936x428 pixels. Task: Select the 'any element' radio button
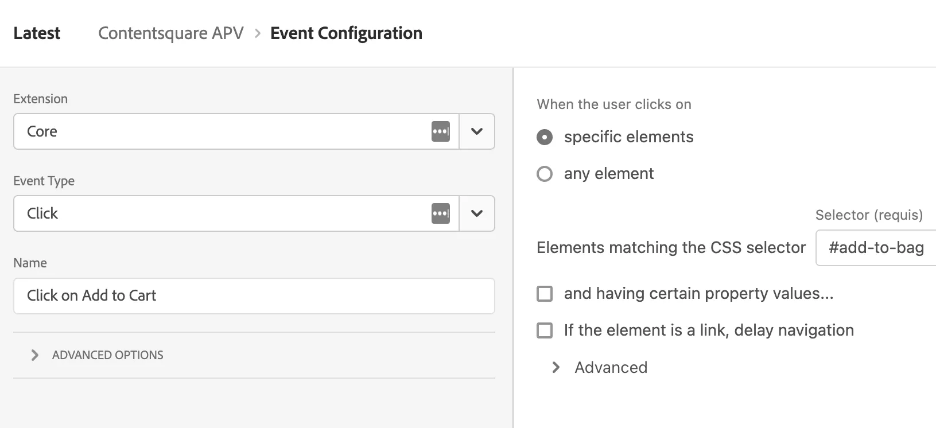pos(545,174)
